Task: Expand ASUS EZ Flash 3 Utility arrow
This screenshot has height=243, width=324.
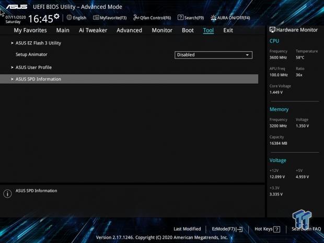Action: (x=12, y=43)
